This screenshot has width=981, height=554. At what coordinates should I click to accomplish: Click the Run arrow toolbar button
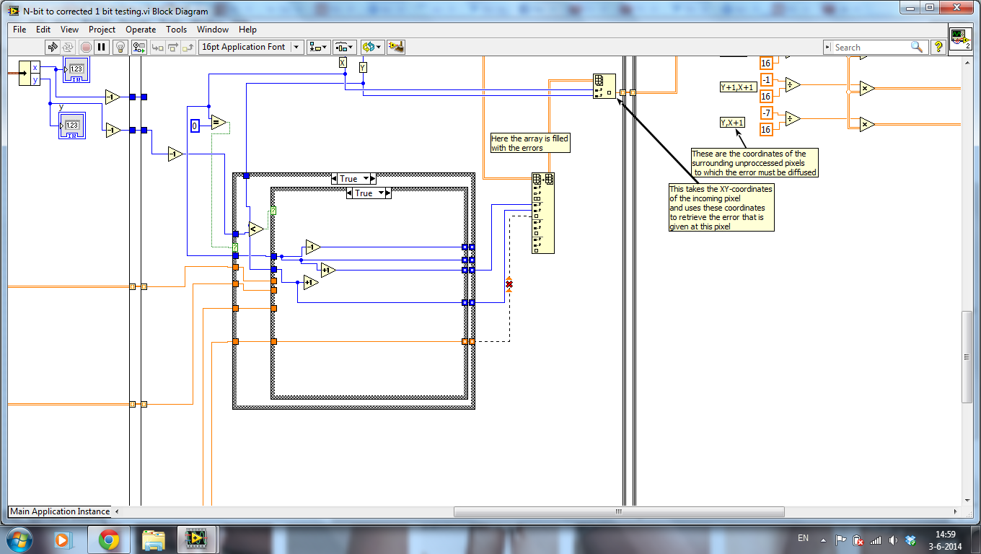pyautogui.click(x=53, y=47)
